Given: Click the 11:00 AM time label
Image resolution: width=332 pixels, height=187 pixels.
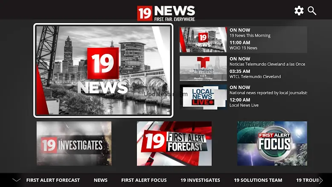Looking at the screenshot, I should point(240,43).
